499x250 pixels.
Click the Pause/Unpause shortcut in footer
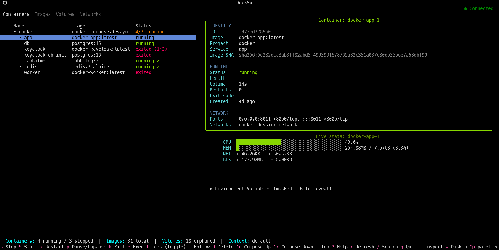(86, 247)
